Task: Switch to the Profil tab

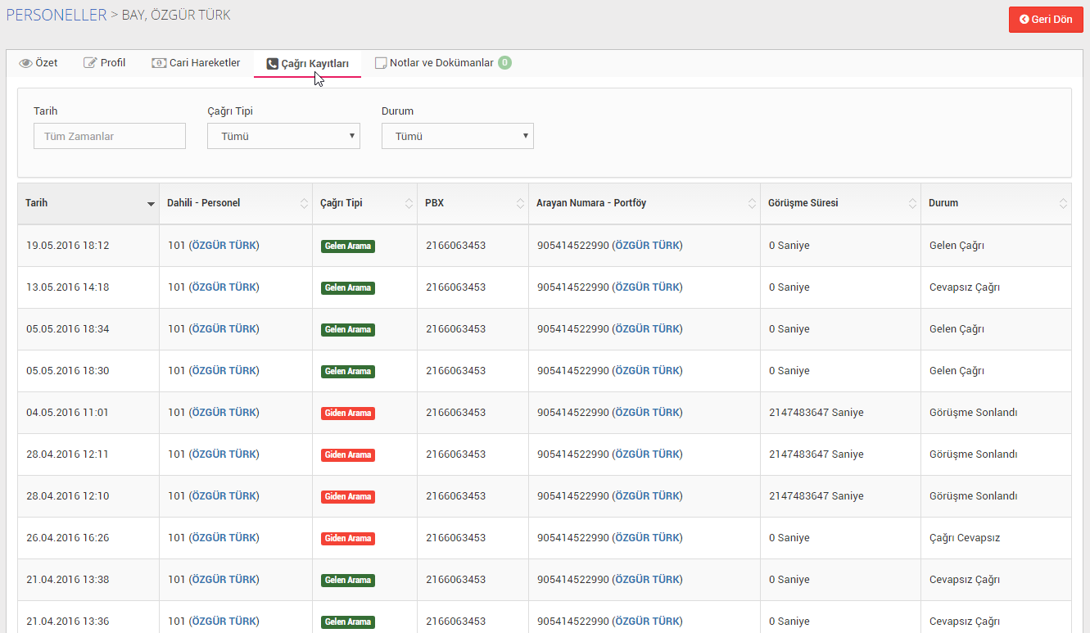Action: pos(105,62)
